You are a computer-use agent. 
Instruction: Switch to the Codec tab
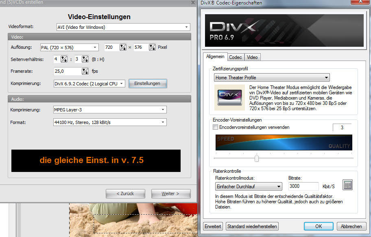(x=236, y=57)
